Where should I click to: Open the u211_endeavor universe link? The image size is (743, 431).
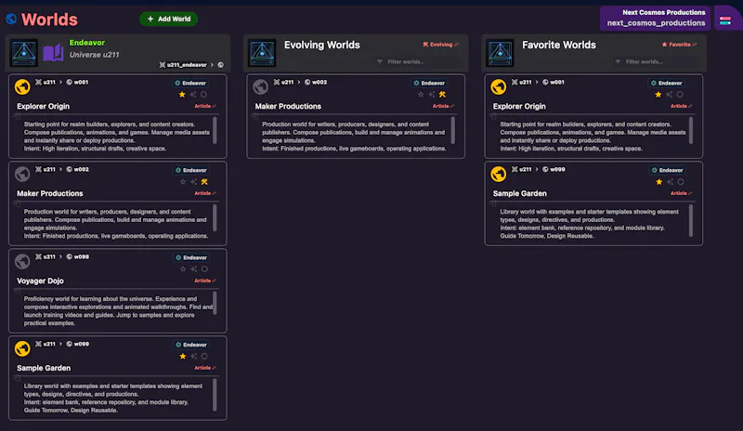tap(183, 65)
